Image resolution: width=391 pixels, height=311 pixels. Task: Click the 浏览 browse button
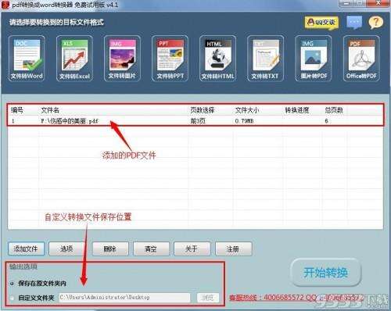click(x=208, y=298)
